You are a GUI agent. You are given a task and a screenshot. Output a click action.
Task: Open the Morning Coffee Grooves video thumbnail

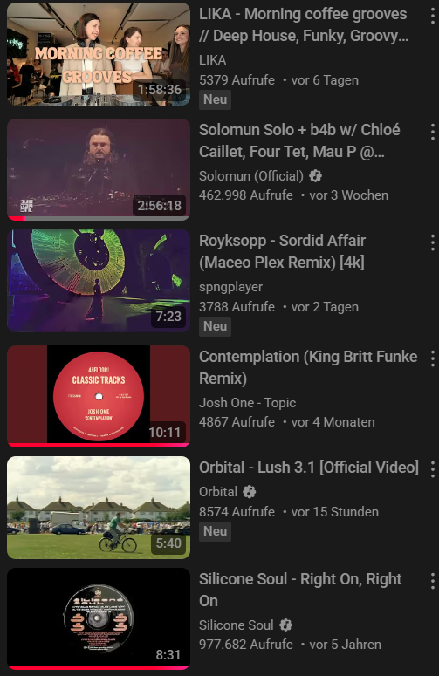(99, 54)
